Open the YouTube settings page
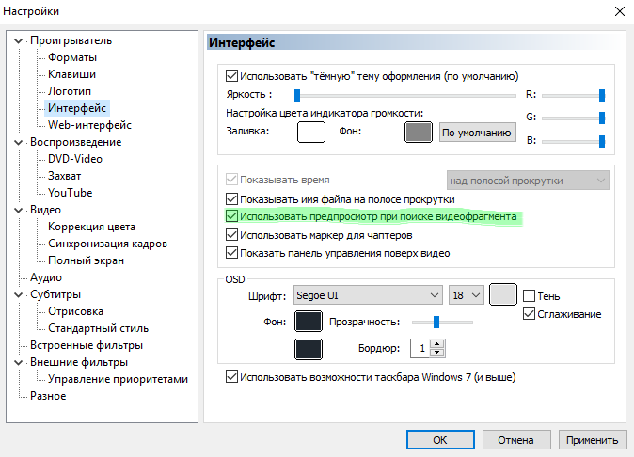This screenshot has width=634, height=457. point(71,193)
